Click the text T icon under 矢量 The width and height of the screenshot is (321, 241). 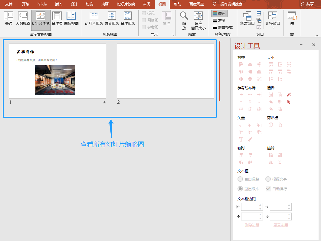(x=241, y=139)
